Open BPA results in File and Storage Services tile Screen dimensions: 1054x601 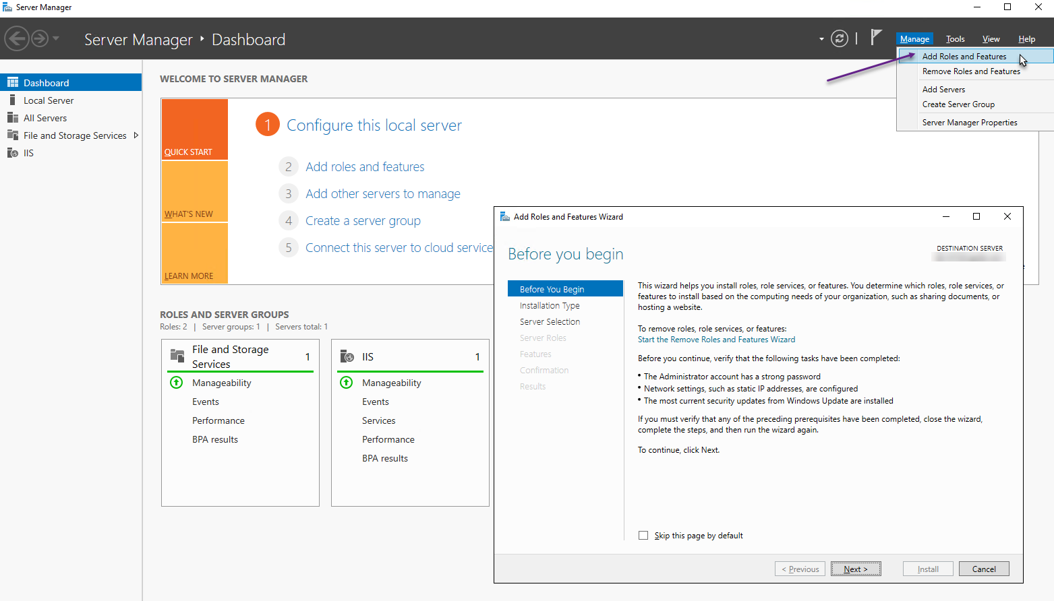[x=215, y=439]
